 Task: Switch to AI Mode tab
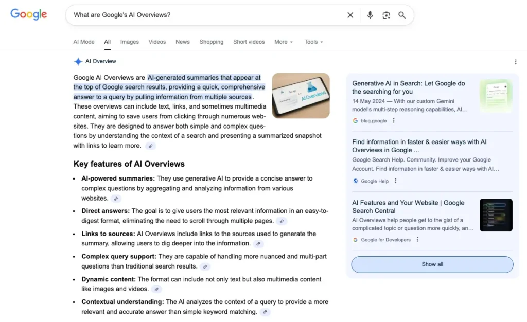(84, 42)
